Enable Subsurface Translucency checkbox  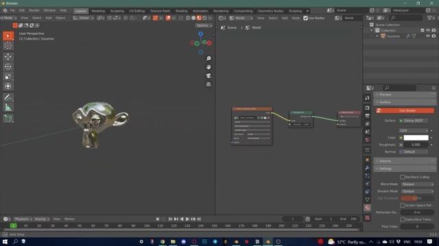[x=402, y=219]
